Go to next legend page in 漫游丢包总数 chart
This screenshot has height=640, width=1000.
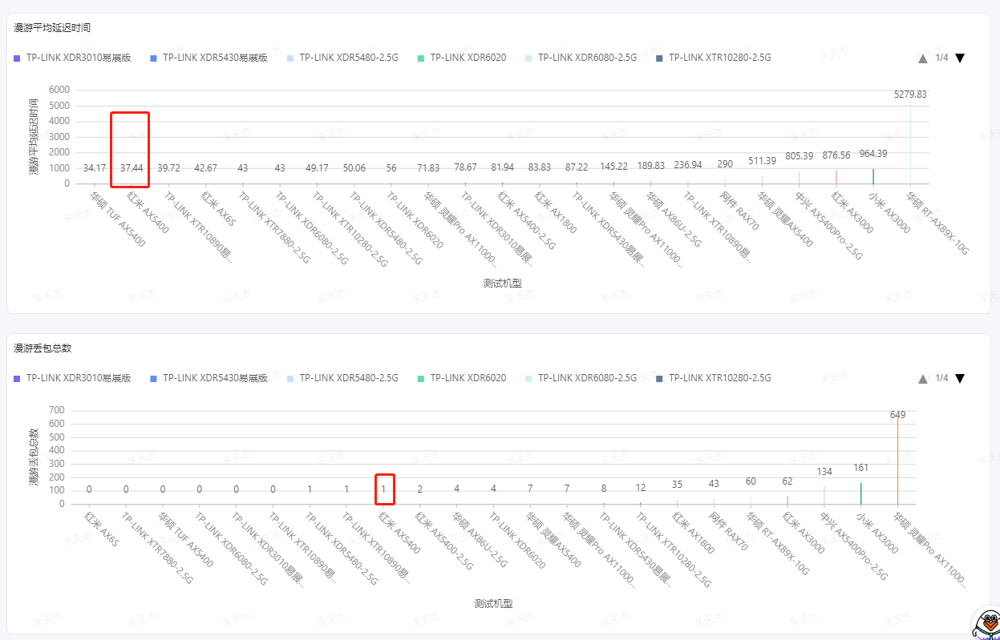coord(960,378)
